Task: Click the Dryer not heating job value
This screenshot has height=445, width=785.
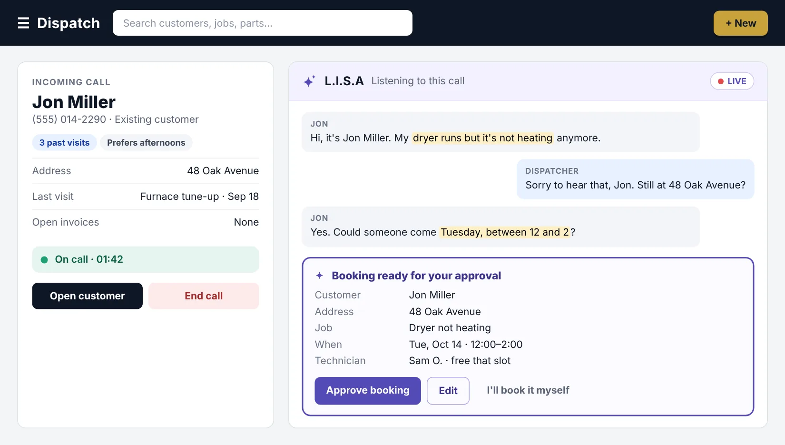Action: [x=450, y=328]
